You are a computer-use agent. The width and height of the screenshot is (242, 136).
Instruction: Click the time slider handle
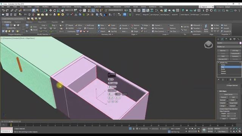pos(11,122)
